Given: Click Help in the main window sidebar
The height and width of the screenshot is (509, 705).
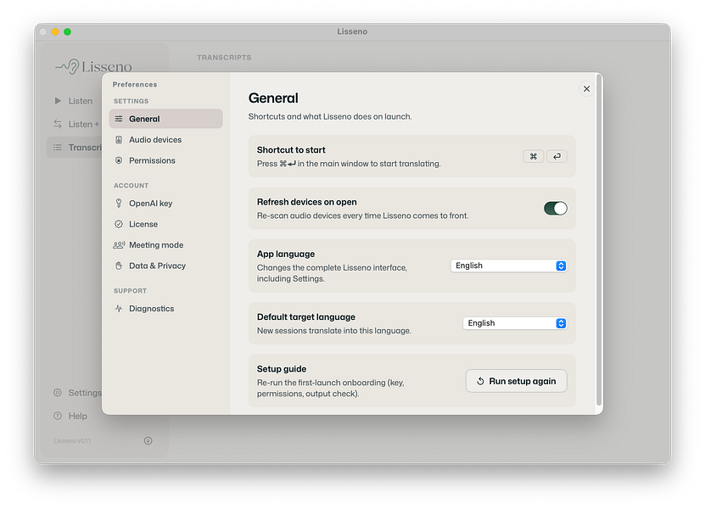Looking at the screenshot, I should (x=78, y=416).
